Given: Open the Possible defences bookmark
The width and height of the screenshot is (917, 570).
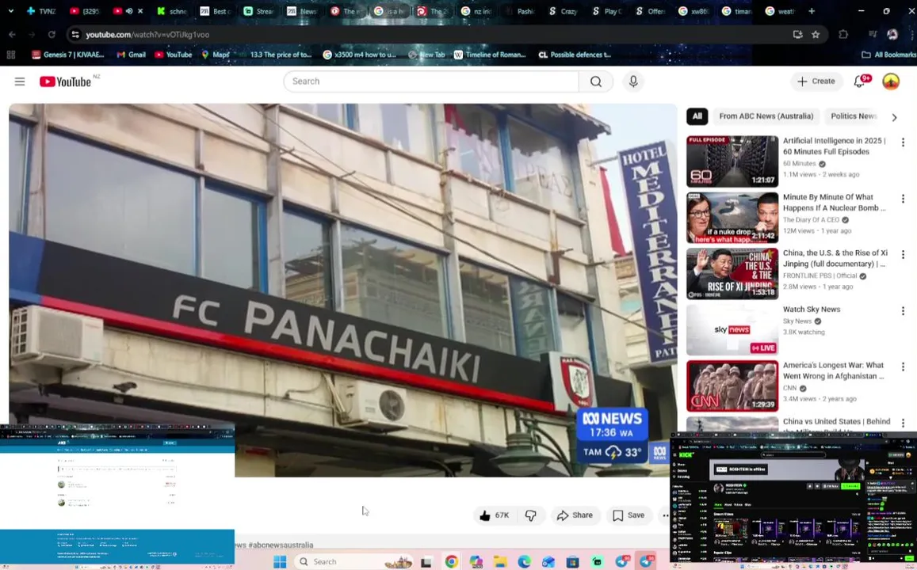Looking at the screenshot, I should point(575,55).
